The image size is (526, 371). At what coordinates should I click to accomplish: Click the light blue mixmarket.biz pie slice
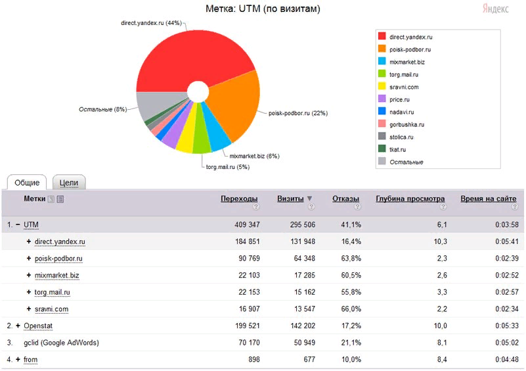215,131
